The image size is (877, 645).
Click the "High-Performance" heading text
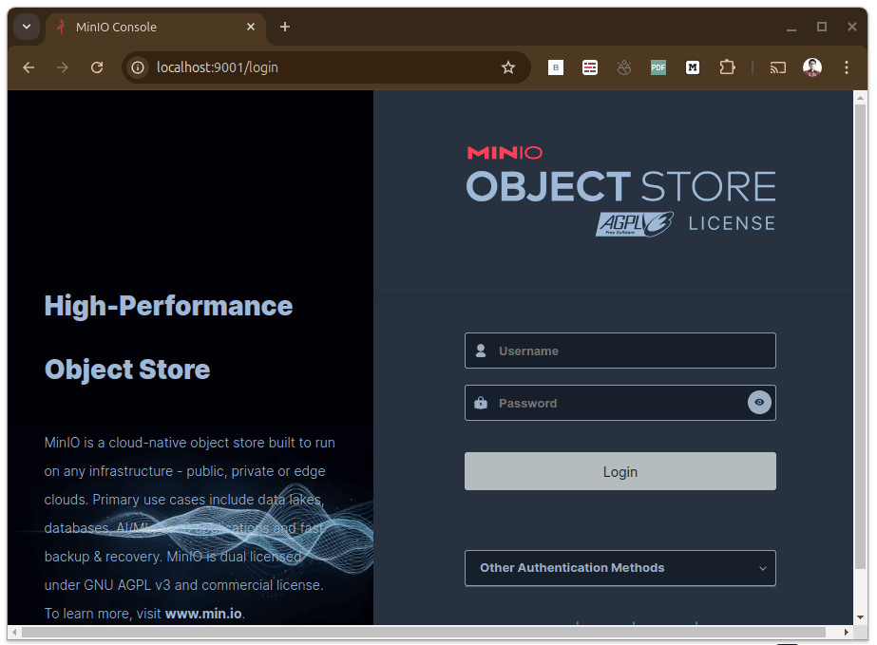pyautogui.click(x=168, y=306)
